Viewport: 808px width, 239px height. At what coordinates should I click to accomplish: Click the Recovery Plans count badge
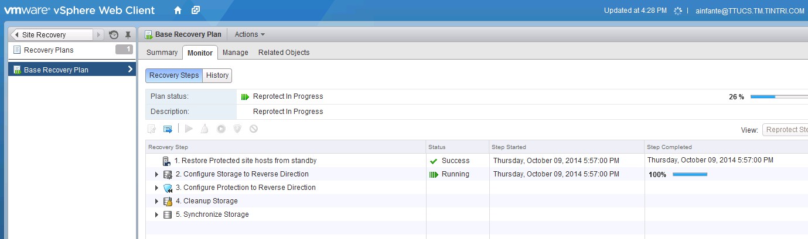124,50
